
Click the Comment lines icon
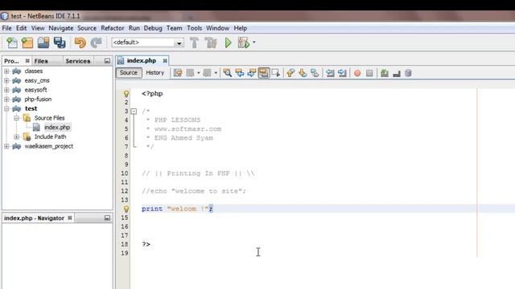coord(385,73)
